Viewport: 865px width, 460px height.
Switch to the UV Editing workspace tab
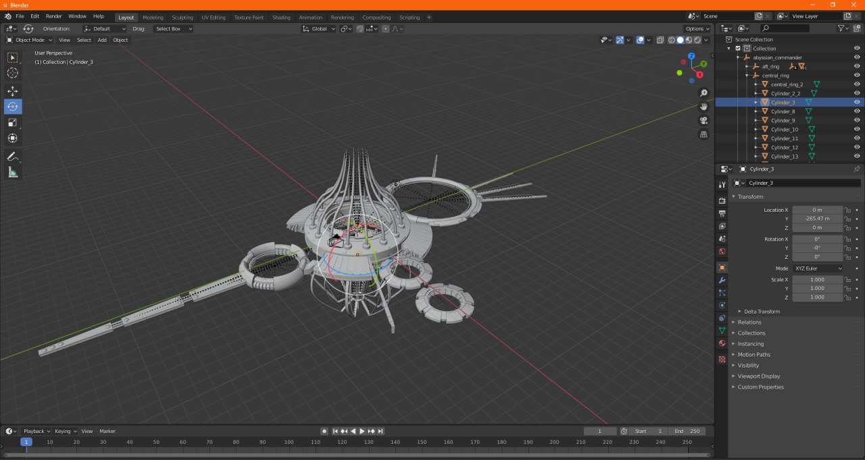[214, 18]
